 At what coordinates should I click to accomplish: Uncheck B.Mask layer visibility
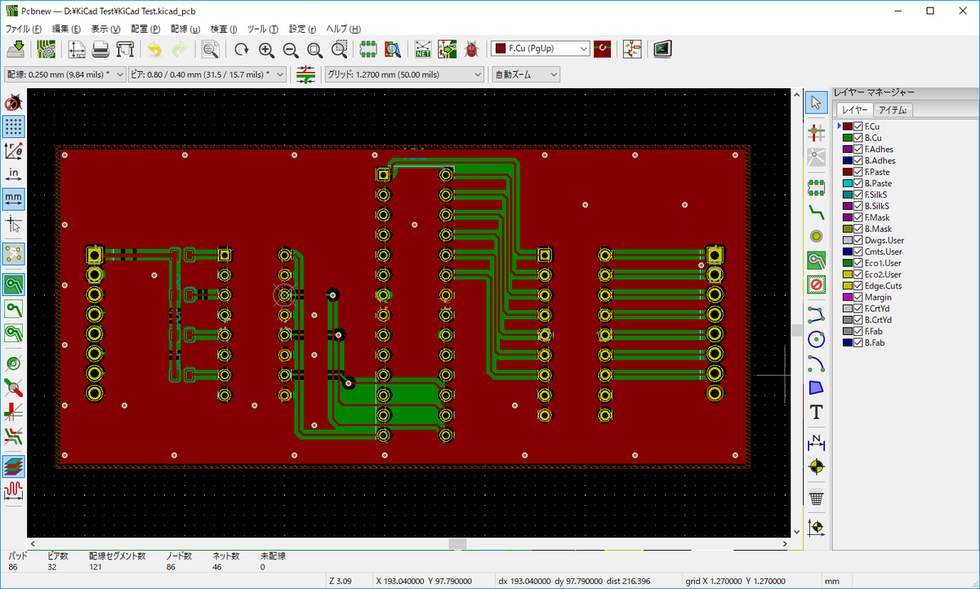858,230
